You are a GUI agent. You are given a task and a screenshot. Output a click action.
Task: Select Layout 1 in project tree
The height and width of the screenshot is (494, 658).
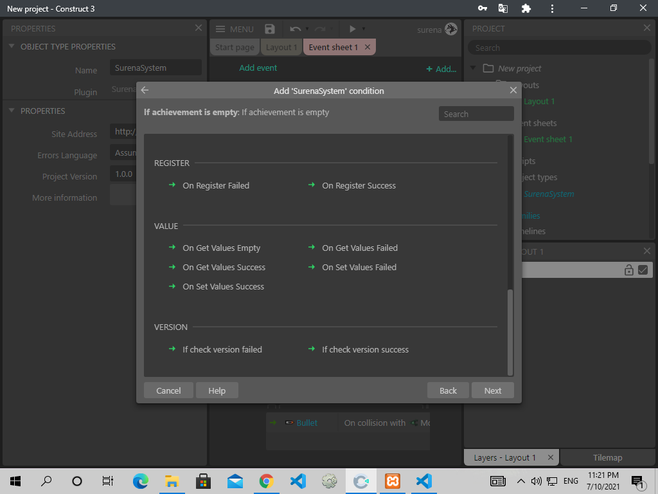click(x=539, y=101)
